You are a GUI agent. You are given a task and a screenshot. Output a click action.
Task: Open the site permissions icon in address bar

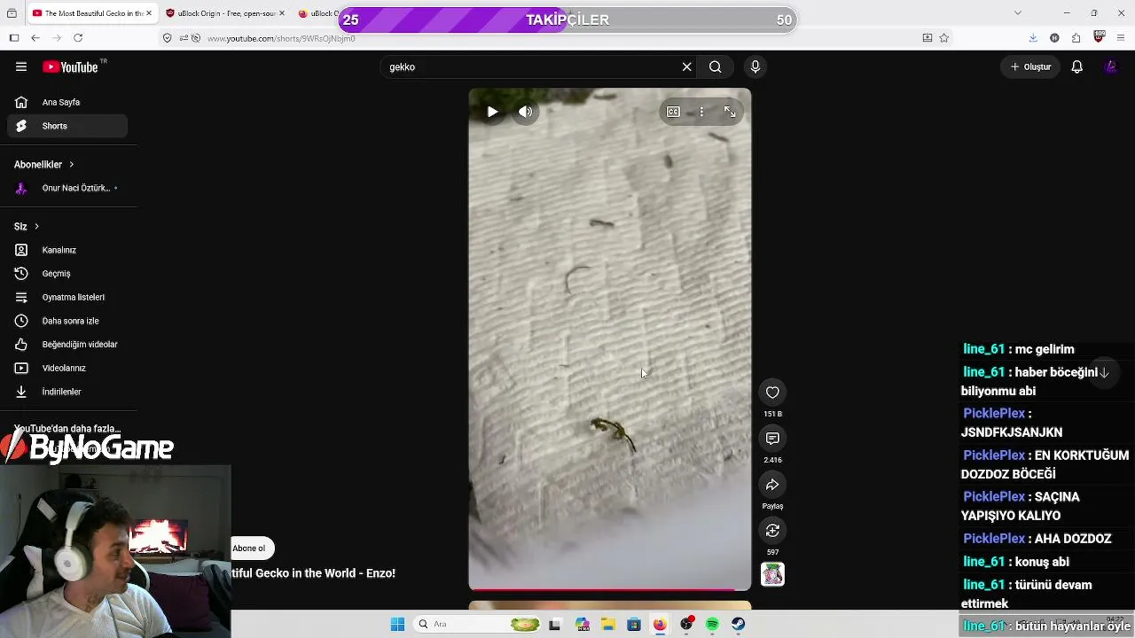pyautogui.click(x=184, y=38)
